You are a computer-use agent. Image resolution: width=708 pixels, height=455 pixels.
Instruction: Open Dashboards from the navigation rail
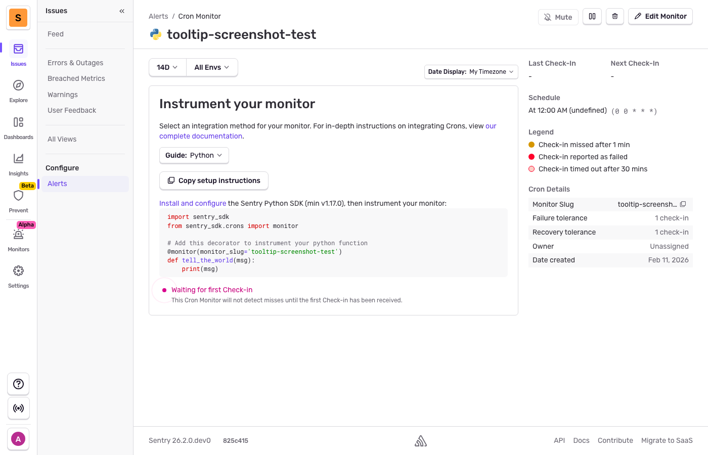pyautogui.click(x=18, y=123)
